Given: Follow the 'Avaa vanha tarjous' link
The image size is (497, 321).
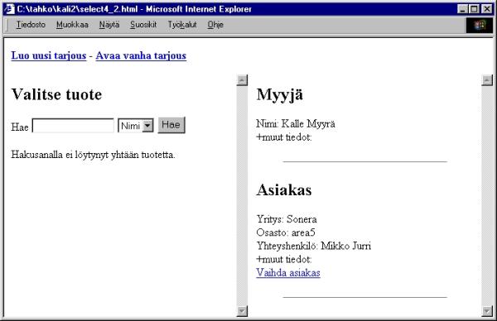Looking at the screenshot, I should point(141,55).
